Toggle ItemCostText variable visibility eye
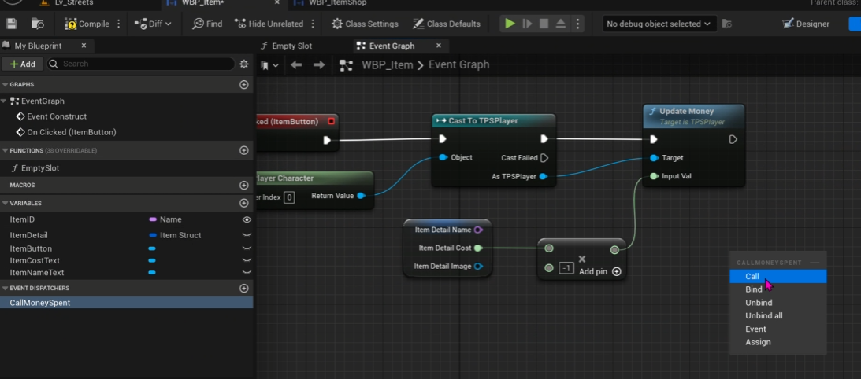861x379 pixels. tap(247, 260)
